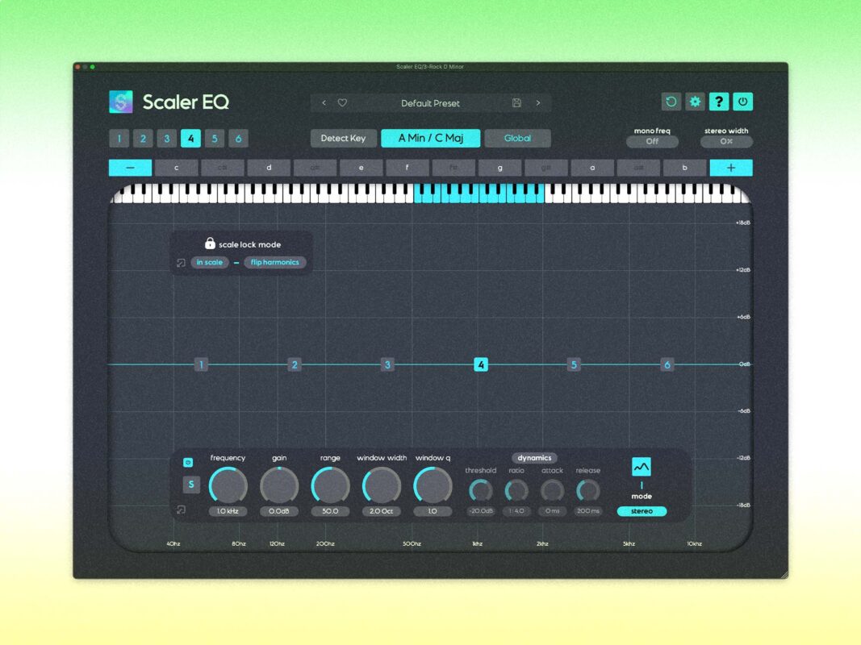The image size is (861, 645).
Task: Favorite the preset with the heart icon
Action: click(x=342, y=103)
